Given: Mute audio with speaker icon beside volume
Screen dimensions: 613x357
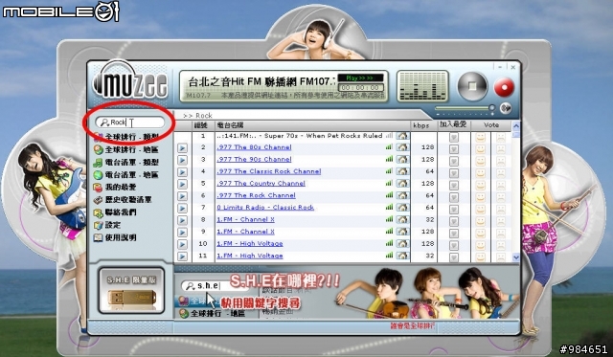Looking at the screenshot, I should 506,108.
